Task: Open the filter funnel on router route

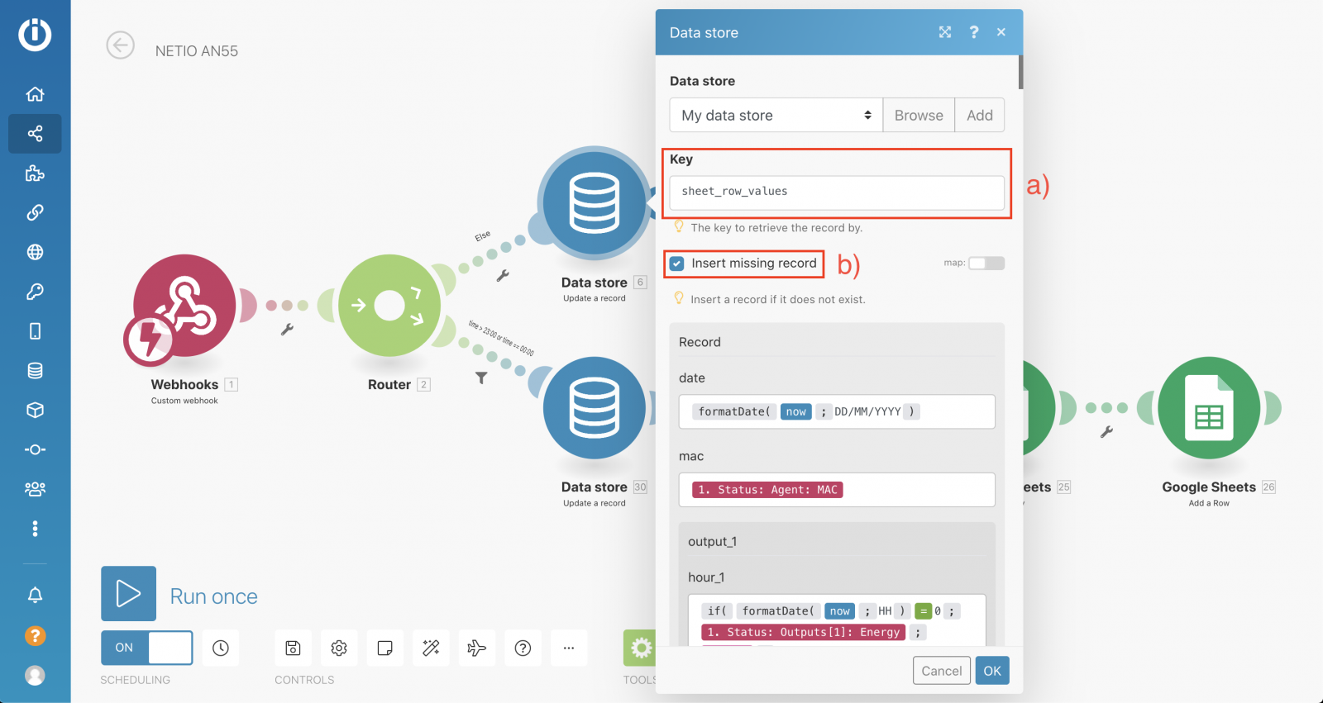Action: click(481, 378)
